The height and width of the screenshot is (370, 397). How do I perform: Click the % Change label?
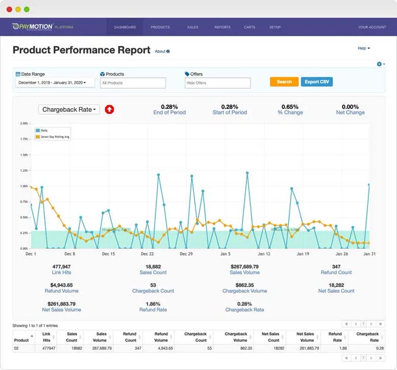(290, 113)
